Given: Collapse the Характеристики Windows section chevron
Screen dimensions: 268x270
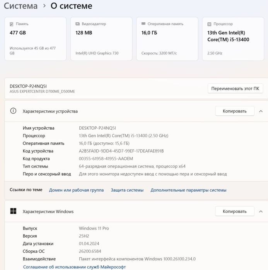Looking at the screenshot, I should click(x=261, y=211).
